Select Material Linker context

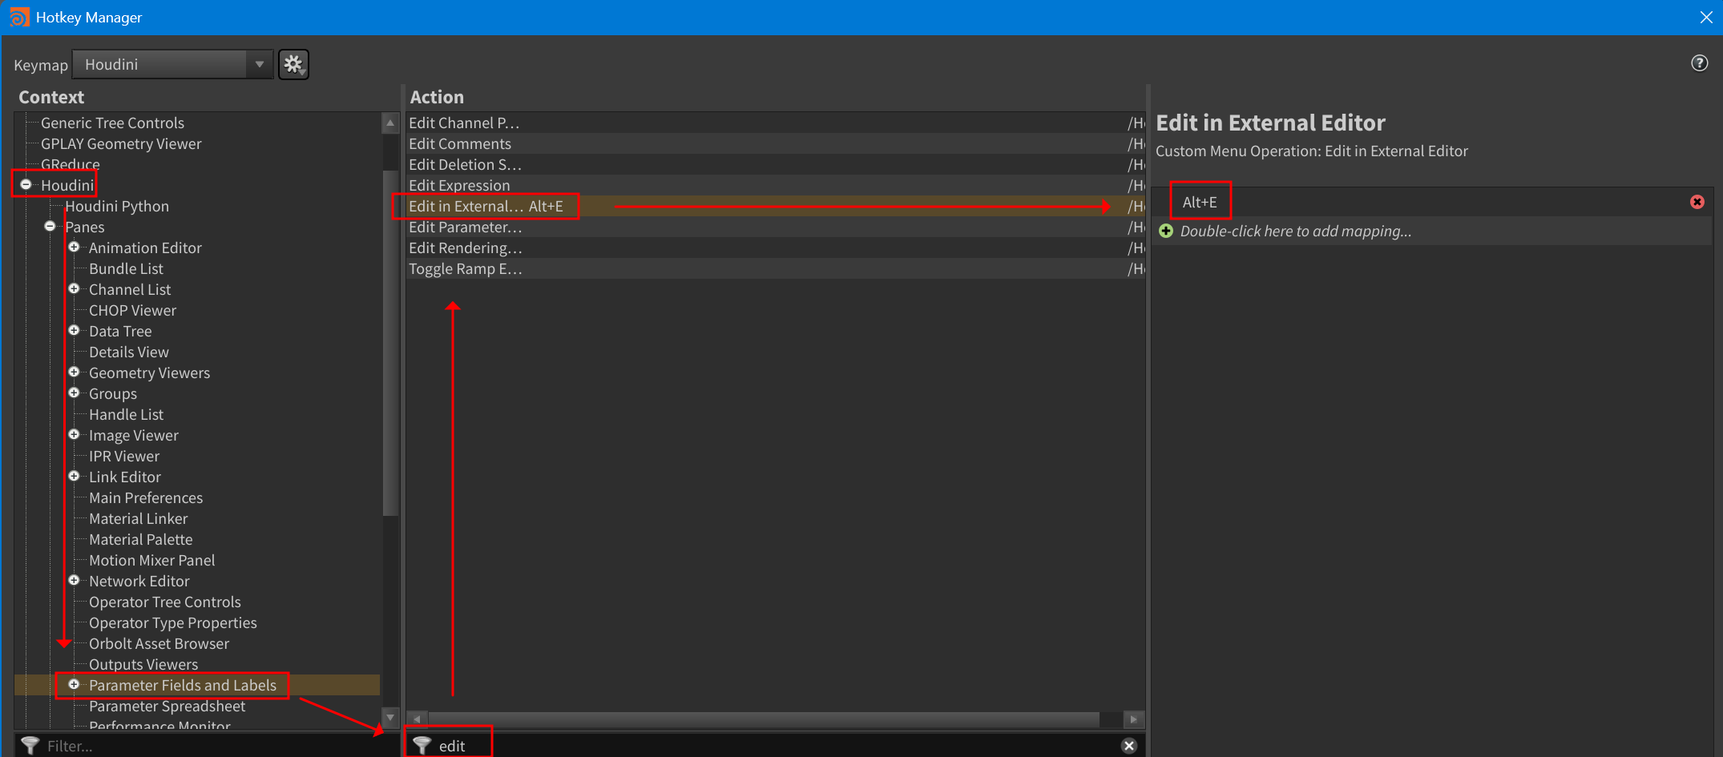click(x=138, y=518)
